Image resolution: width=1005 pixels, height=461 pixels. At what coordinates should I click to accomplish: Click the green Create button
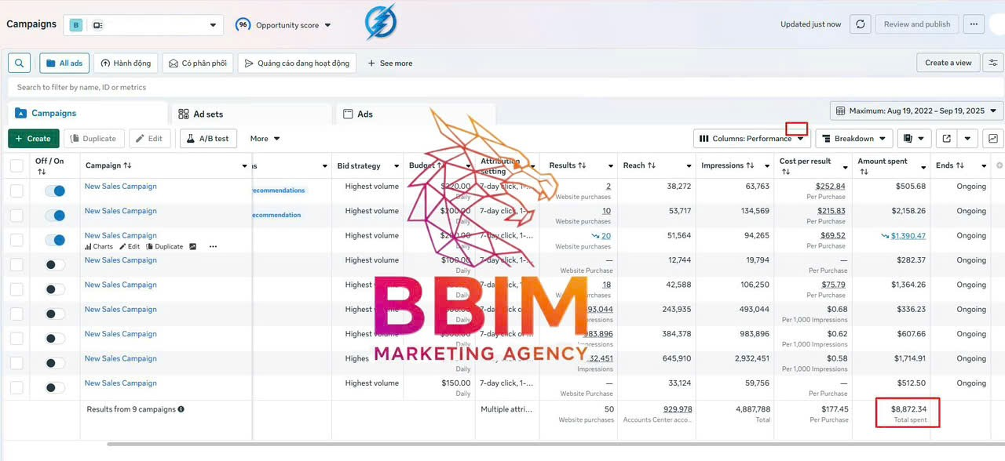34,139
